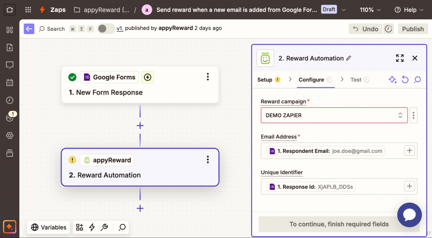Click the Google Forms app label

click(x=110, y=77)
